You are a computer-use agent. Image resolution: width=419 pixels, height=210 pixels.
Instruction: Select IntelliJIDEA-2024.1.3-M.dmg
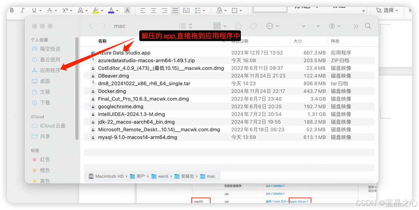click(x=229, y=114)
